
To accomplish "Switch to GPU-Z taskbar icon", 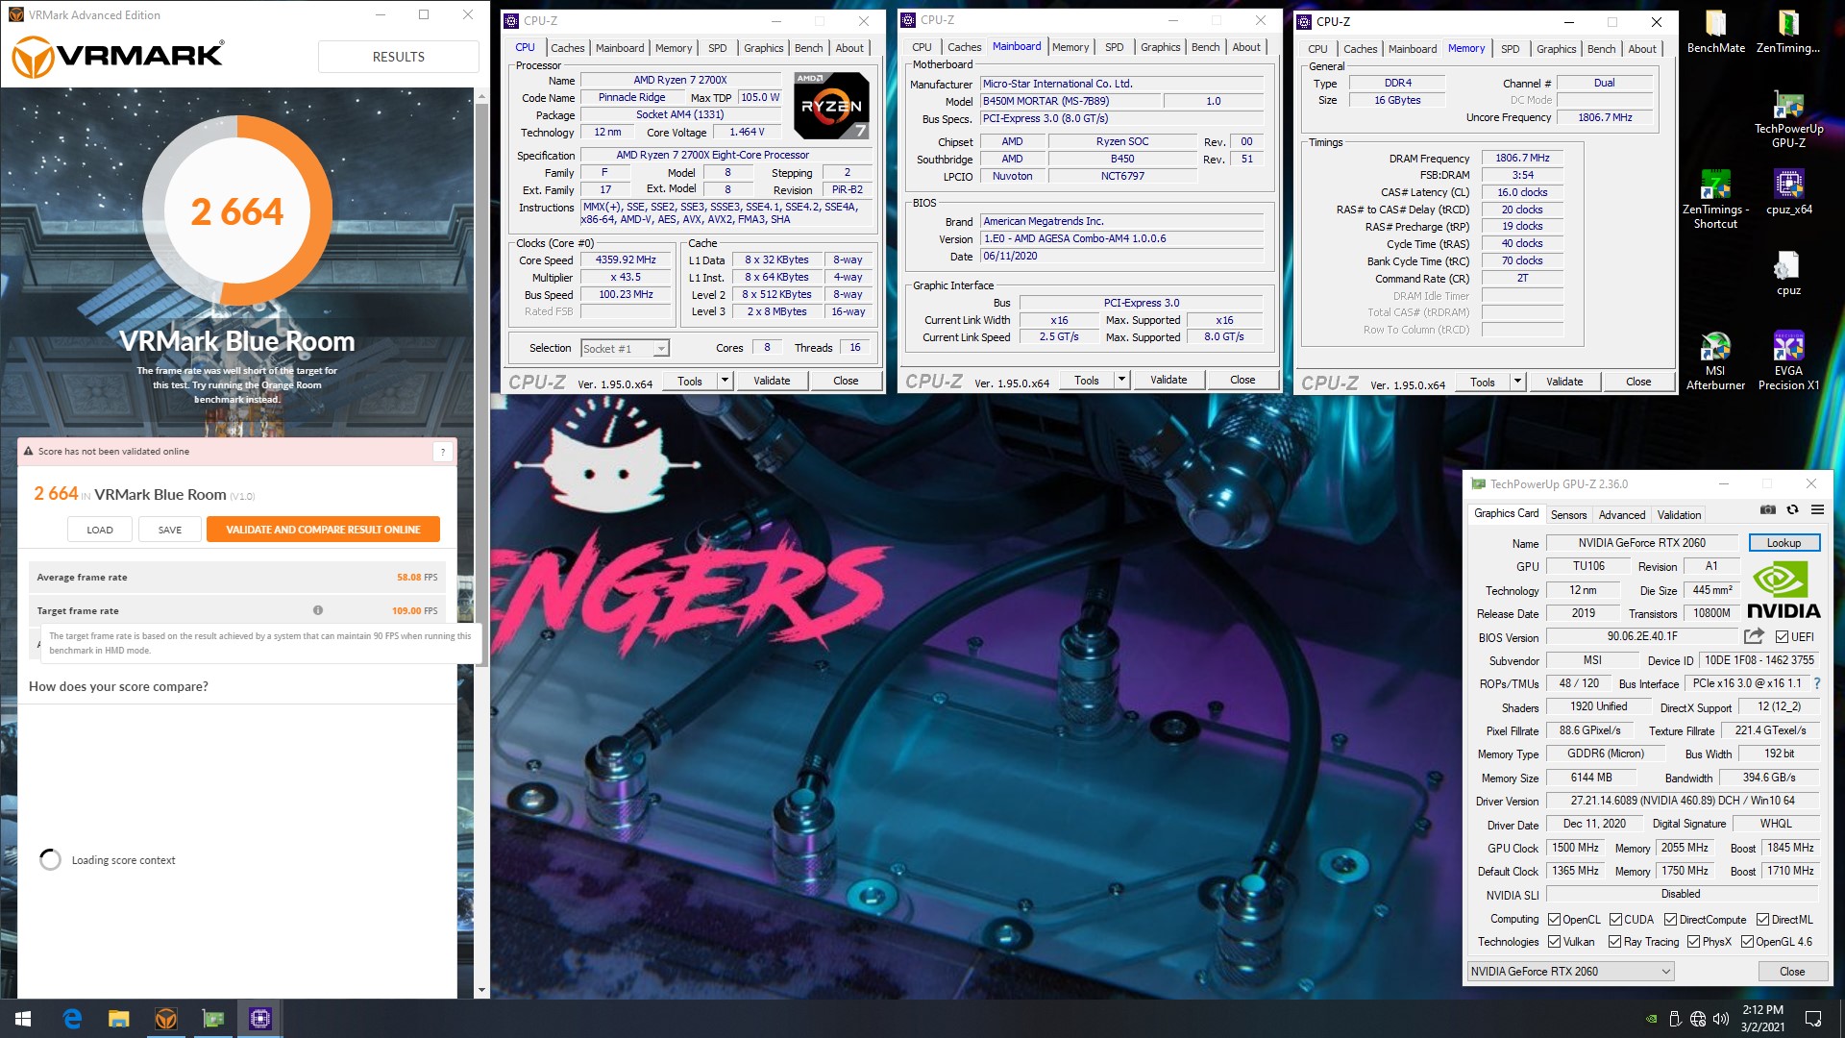I will point(213,1019).
